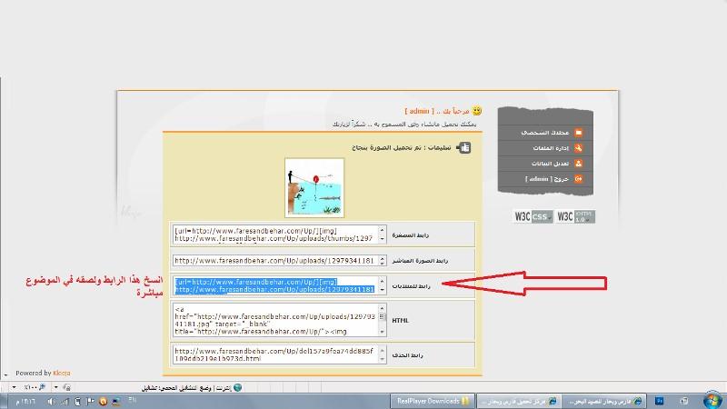This screenshot has height=409, width=727.
Task: Click the uploaded fishing image thumbnail
Action: [x=314, y=187]
